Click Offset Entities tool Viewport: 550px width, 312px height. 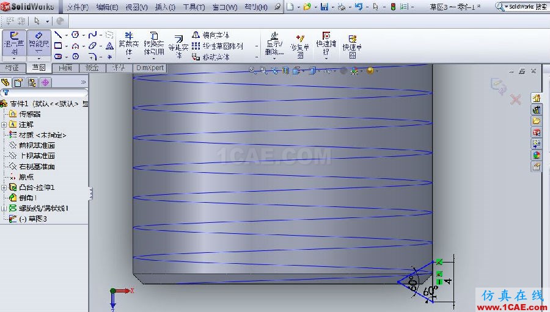coord(178,46)
